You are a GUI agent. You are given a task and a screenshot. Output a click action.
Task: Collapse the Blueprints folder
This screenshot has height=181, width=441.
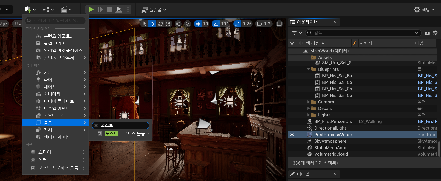[x=308, y=69]
